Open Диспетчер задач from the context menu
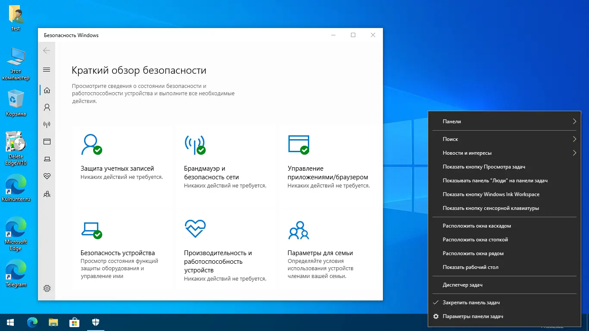 (x=504, y=285)
